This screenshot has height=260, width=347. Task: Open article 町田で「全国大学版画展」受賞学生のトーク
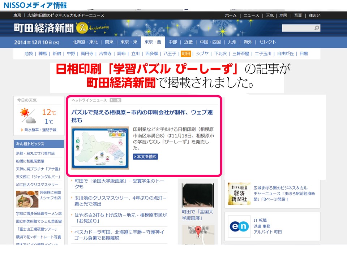(x=119, y=184)
